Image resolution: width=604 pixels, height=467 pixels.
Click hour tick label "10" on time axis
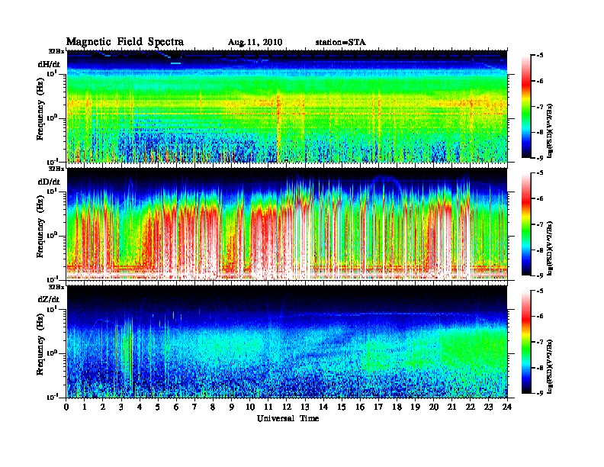(x=250, y=407)
